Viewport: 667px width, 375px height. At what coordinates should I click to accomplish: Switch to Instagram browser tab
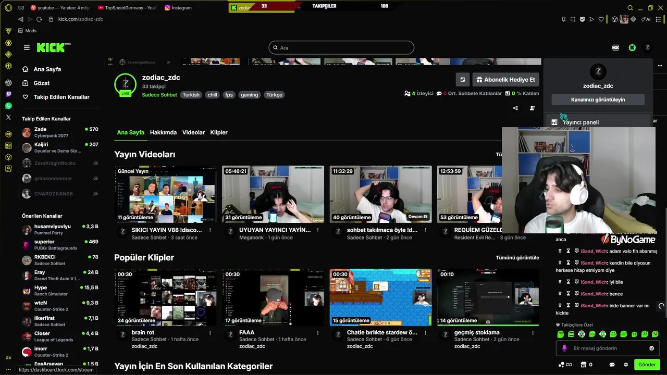point(178,8)
